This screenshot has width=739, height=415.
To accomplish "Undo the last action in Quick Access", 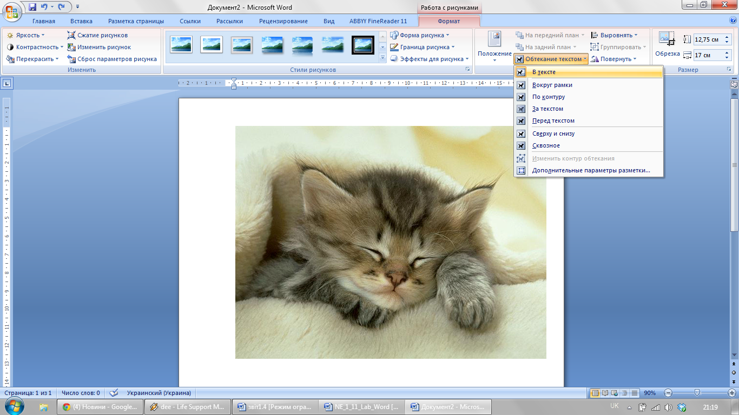I will [44, 8].
